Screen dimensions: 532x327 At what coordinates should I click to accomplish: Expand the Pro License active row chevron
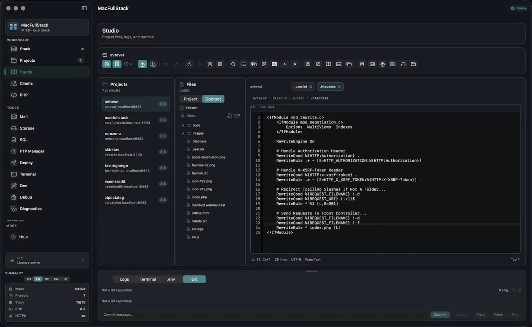coord(83,260)
